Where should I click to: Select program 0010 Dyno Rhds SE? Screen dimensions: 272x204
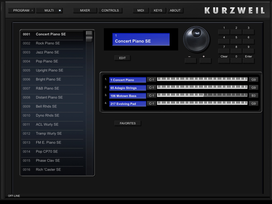click(52, 117)
